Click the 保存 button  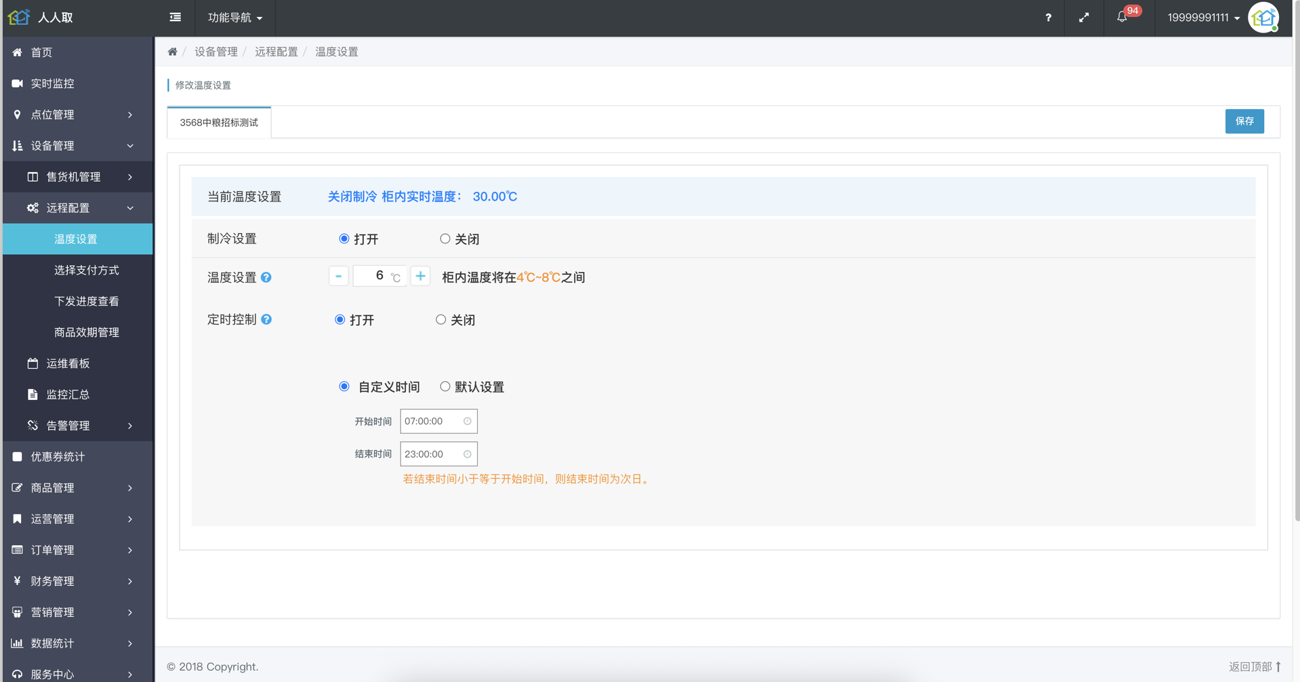(x=1244, y=121)
